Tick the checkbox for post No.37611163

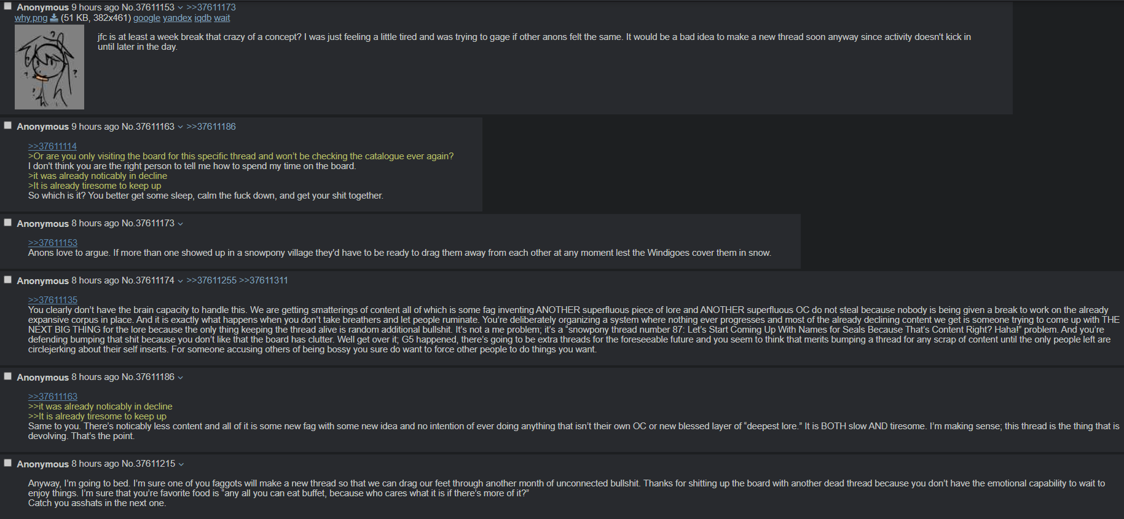coord(8,125)
